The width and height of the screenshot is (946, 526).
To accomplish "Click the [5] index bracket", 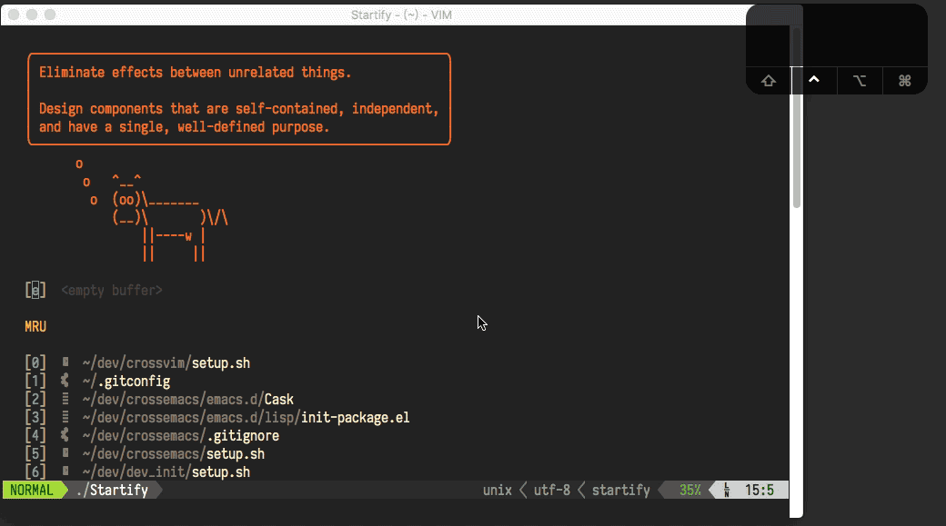I will pyautogui.click(x=35, y=453).
